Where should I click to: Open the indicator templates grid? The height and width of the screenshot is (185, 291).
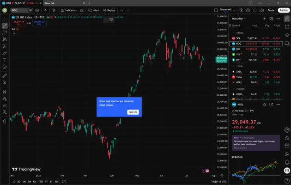[82, 10]
